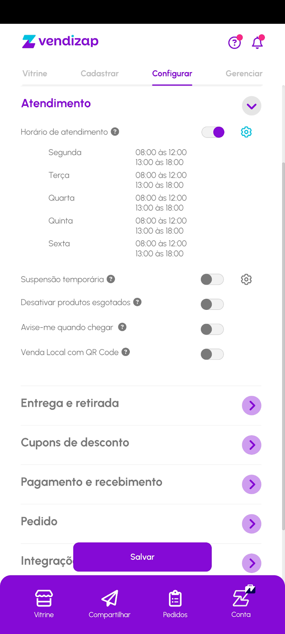The height and width of the screenshot is (634, 285).
Task: Expand the Cupons de desconto section
Action: [251, 445]
